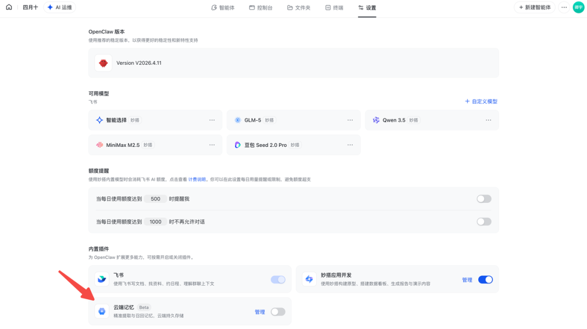Viewport: 587px width, 329px height.
Task: Edit the 500 daily reminder quota field
Action: pos(155,199)
